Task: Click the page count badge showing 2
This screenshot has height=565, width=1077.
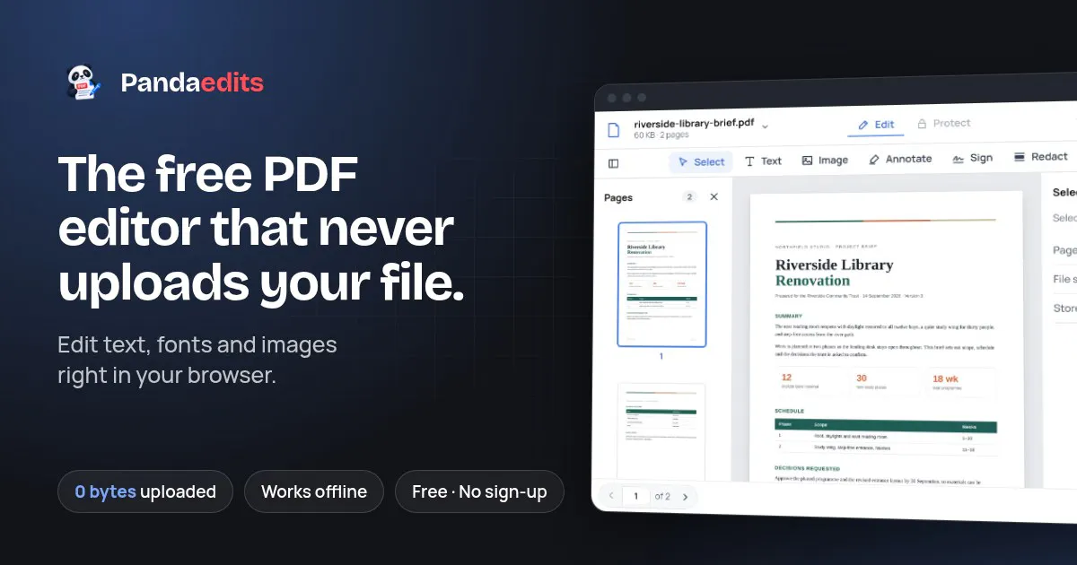Action: point(689,196)
